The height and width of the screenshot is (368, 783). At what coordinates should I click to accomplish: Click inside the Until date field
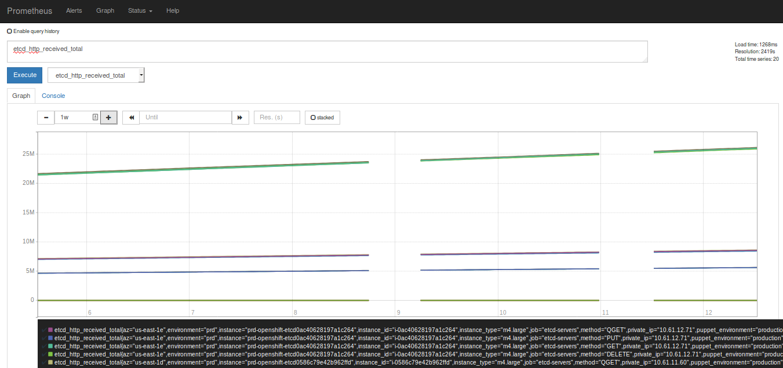(x=185, y=117)
